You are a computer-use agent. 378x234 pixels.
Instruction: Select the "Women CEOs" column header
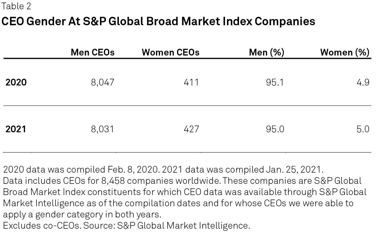(x=171, y=52)
